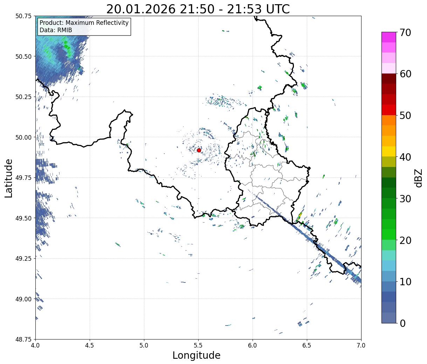Click the colorbar tick label 60

pyautogui.click(x=405, y=74)
